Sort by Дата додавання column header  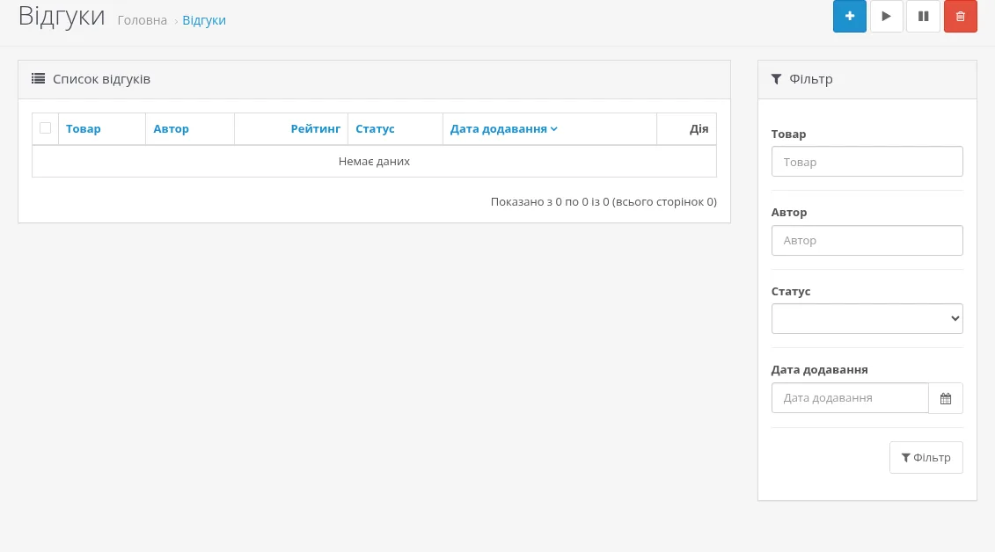pos(503,128)
